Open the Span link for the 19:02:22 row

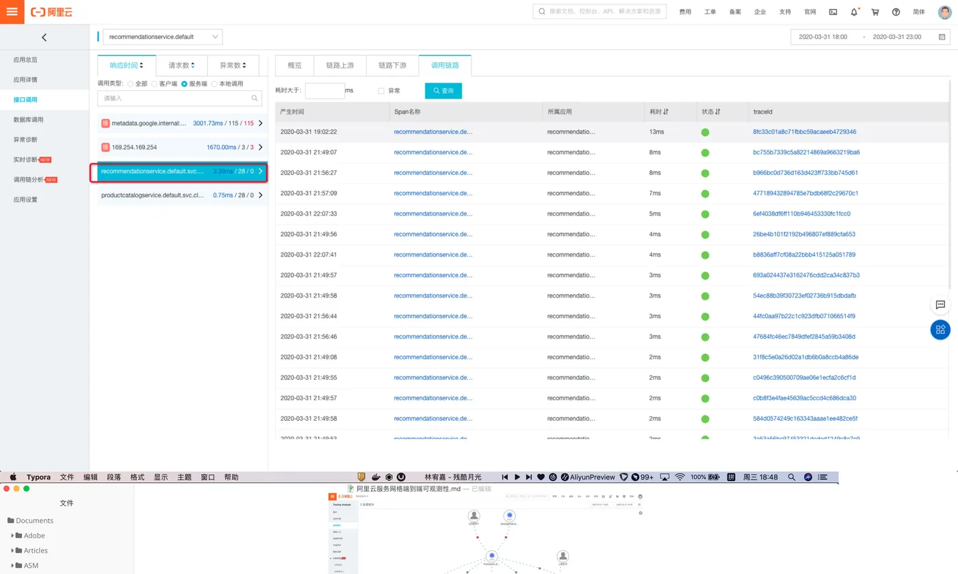point(432,132)
